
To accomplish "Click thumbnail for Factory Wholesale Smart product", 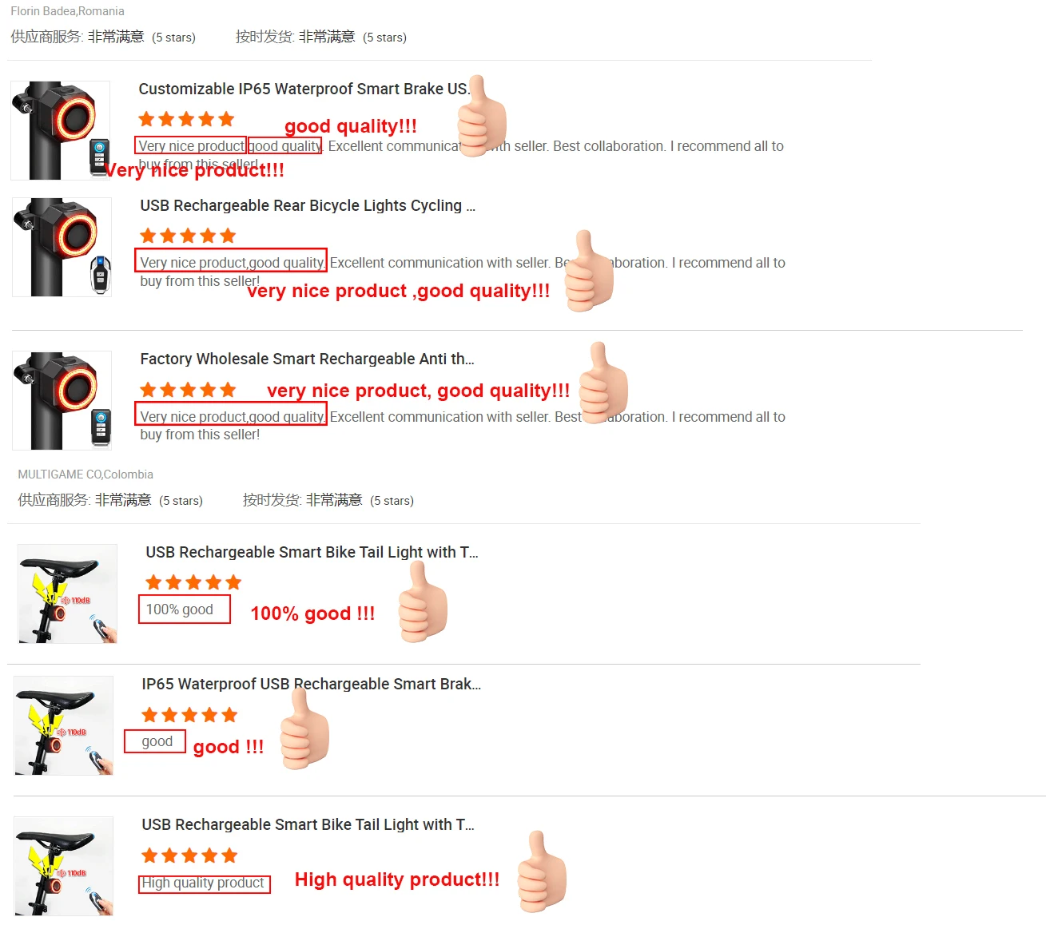I will (62, 400).
